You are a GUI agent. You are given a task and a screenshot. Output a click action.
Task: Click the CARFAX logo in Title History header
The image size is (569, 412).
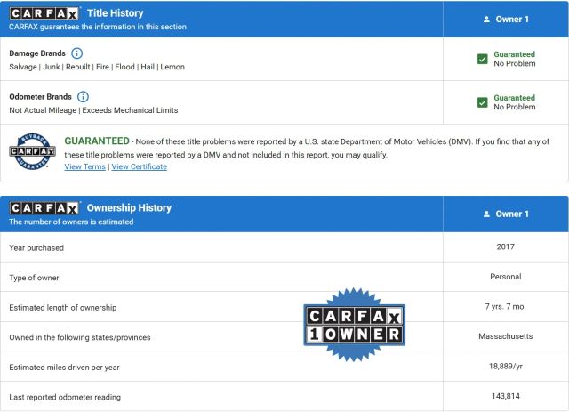point(44,13)
